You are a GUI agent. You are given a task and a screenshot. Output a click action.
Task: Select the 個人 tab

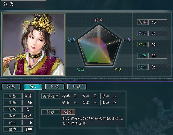(33, 87)
